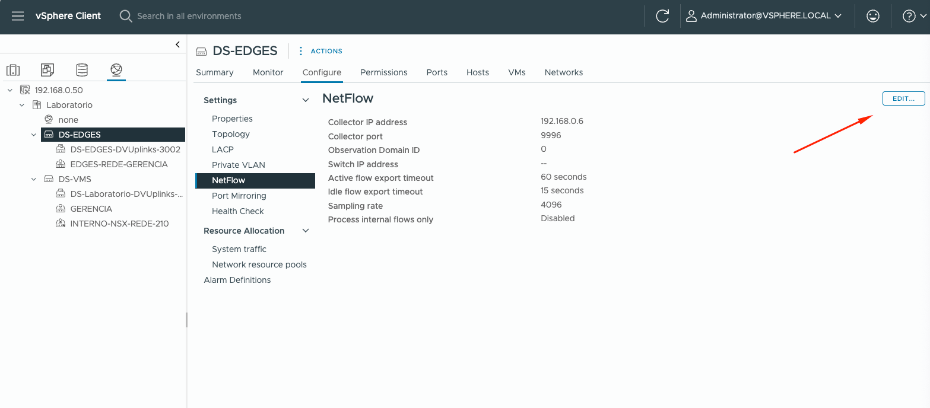This screenshot has height=408, width=930.
Task: Switch to the Permissions tab
Action: [x=383, y=72]
